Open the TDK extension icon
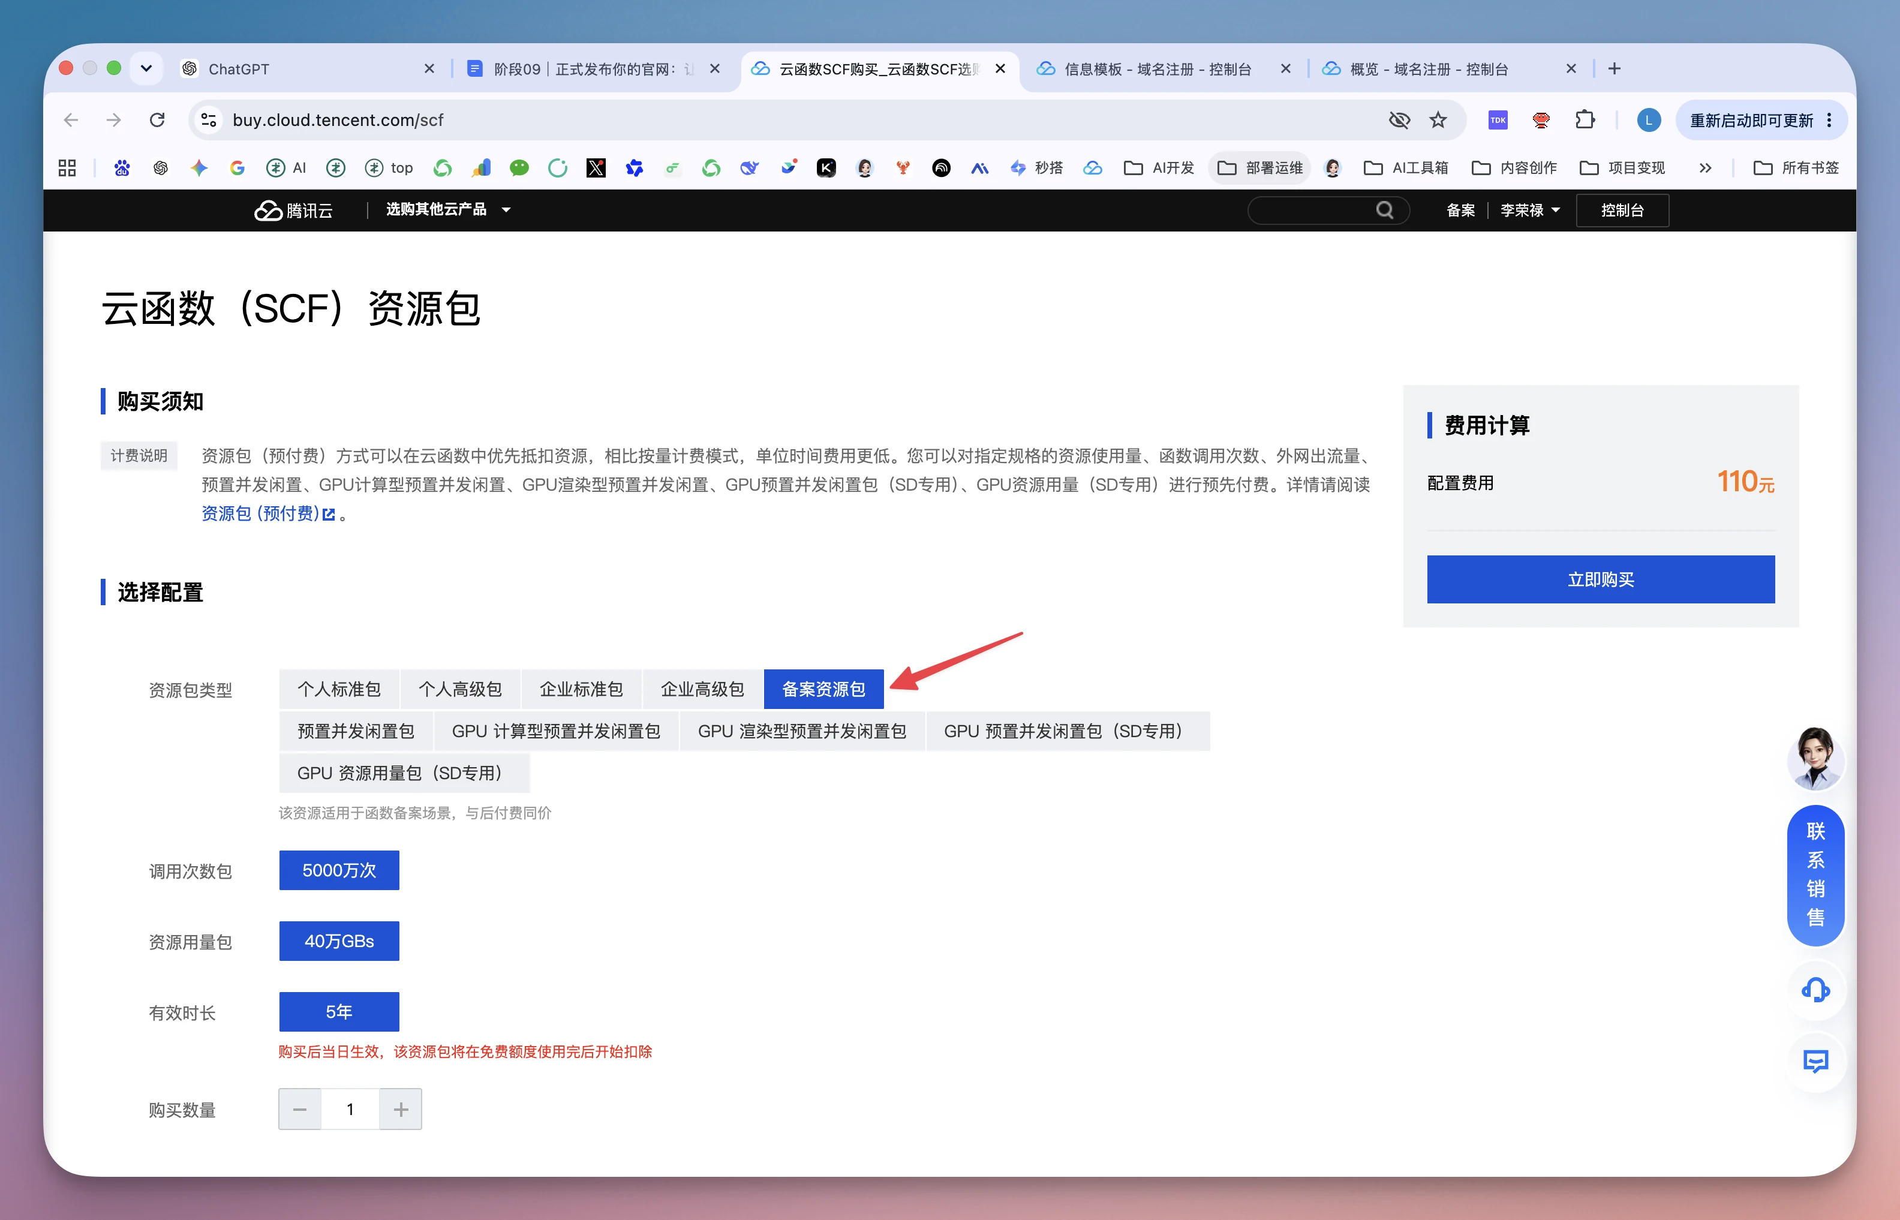Screen dimensions: 1900x1220 pyautogui.click(x=1498, y=119)
